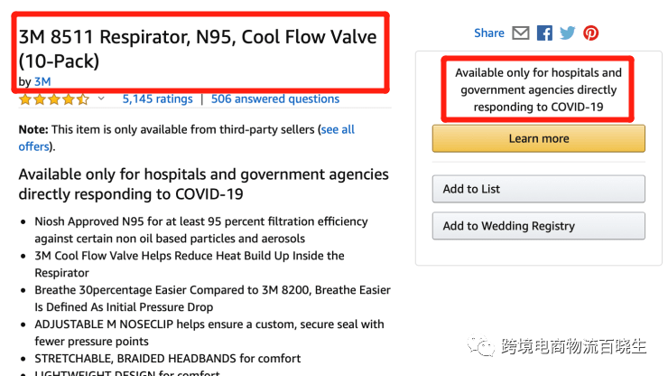Image resolution: width=668 pixels, height=376 pixels.
Task: Click the availability notice above Learn more
Action: coord(538,89)
